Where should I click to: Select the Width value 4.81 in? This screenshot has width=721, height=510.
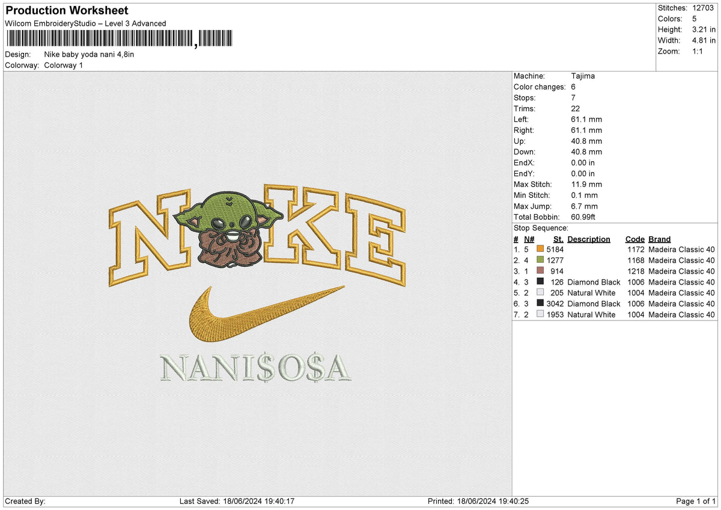click(x=704, y=40)
